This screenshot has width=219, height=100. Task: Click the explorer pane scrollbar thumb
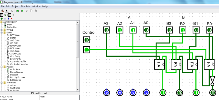[x=78, y=41]
